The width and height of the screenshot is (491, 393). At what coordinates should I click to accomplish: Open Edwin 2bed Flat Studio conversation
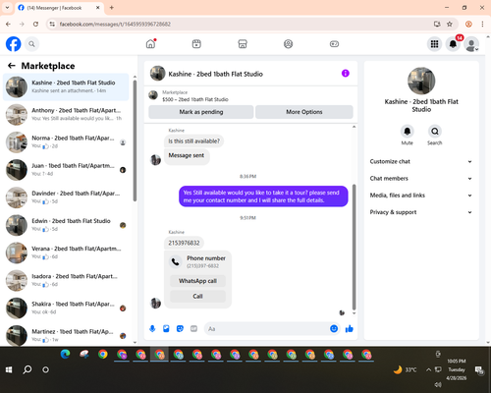(x=66, y=225)
